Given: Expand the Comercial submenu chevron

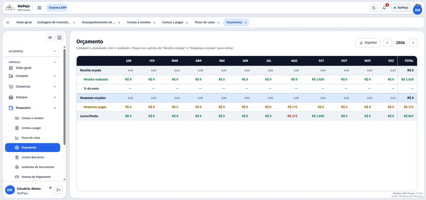Looking at the screenshot, I should pos(55,87).
